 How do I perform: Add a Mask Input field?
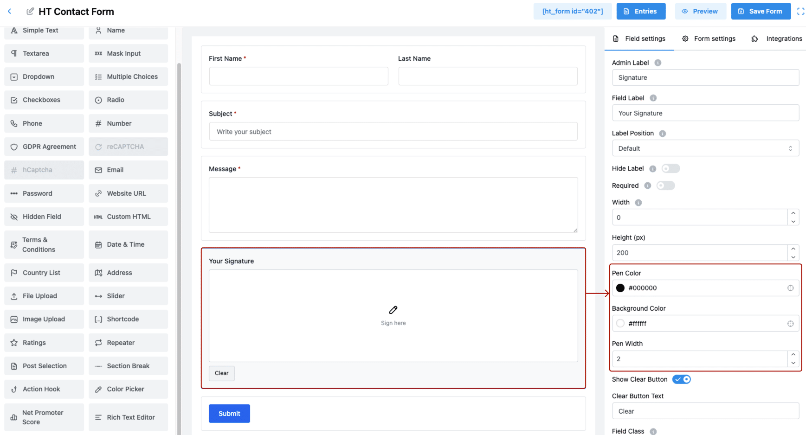point(128,53)
